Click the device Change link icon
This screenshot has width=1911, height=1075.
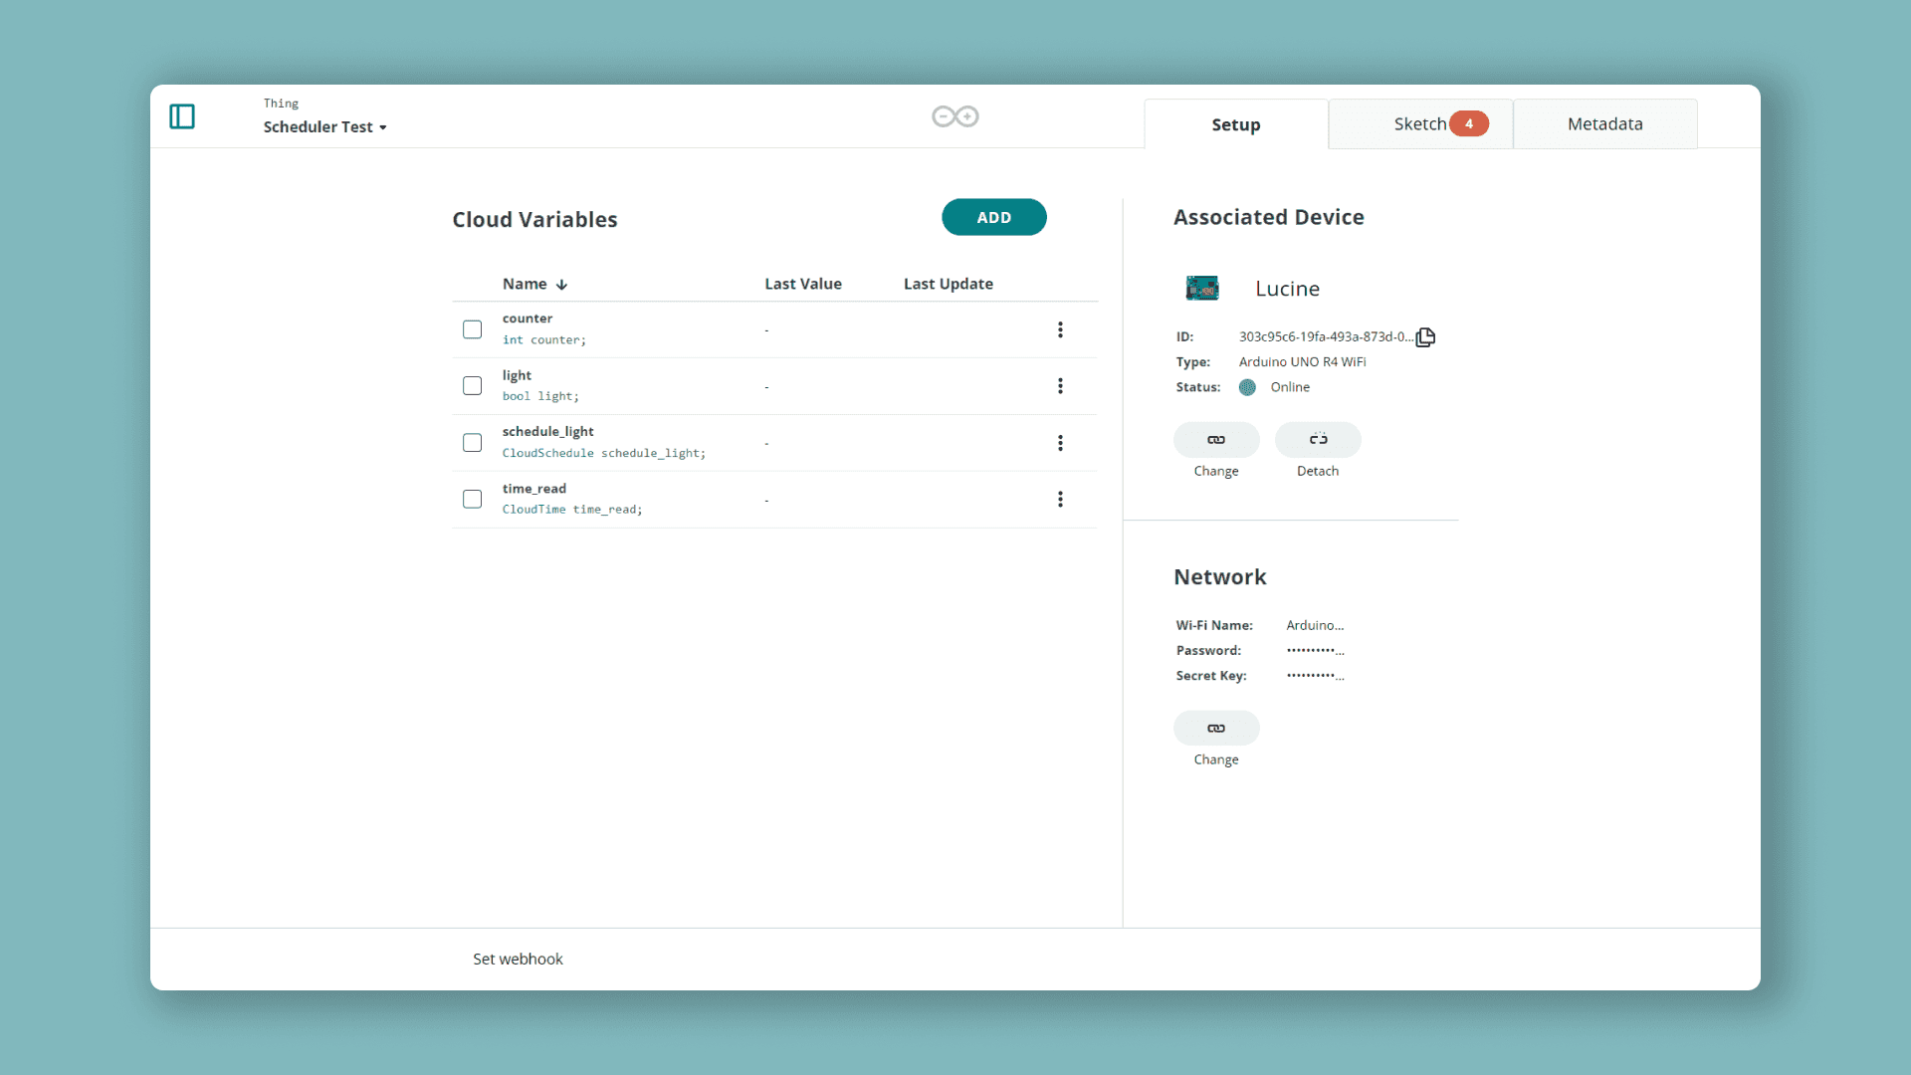pos(1215,440)
